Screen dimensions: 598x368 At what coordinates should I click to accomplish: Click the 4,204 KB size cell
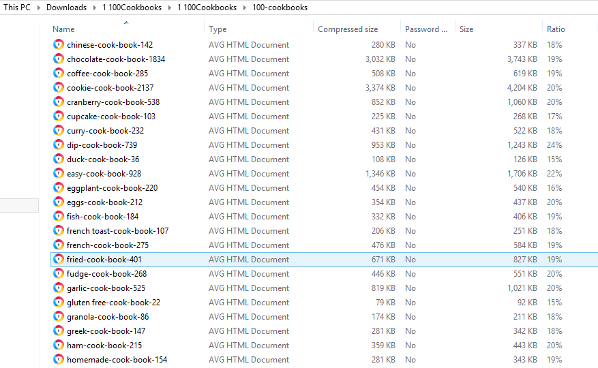(x=522, y=88)
